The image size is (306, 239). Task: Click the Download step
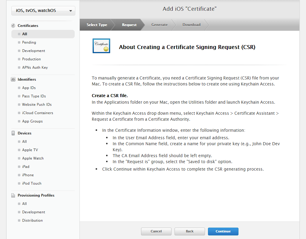coord(192,25)
